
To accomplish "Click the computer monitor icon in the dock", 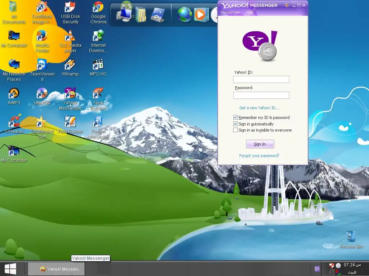I will click(x=125, y=14).
